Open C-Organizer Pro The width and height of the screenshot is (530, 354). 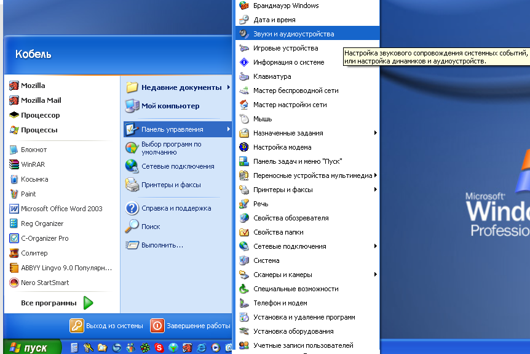[x=39, y=239]
